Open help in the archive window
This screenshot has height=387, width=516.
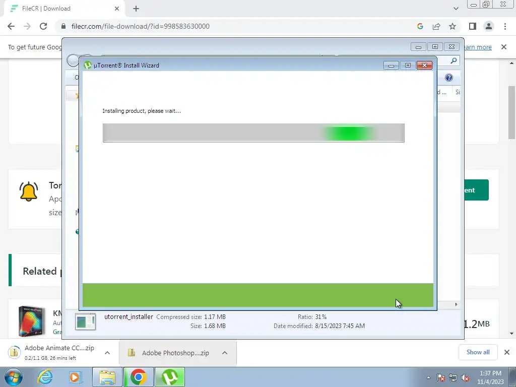pyautogui.click(x=449, y=78)
